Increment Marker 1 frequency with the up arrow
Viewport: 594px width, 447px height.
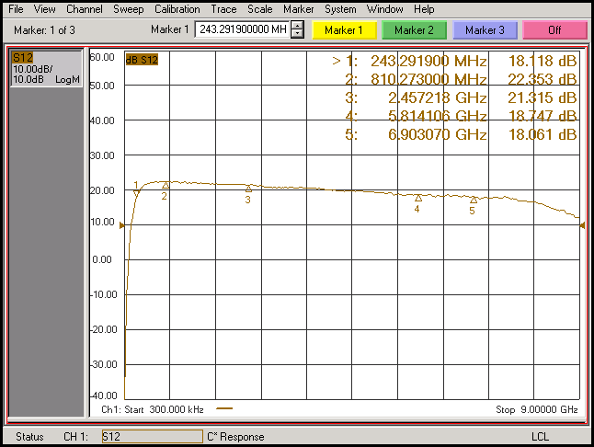(297, 26)
